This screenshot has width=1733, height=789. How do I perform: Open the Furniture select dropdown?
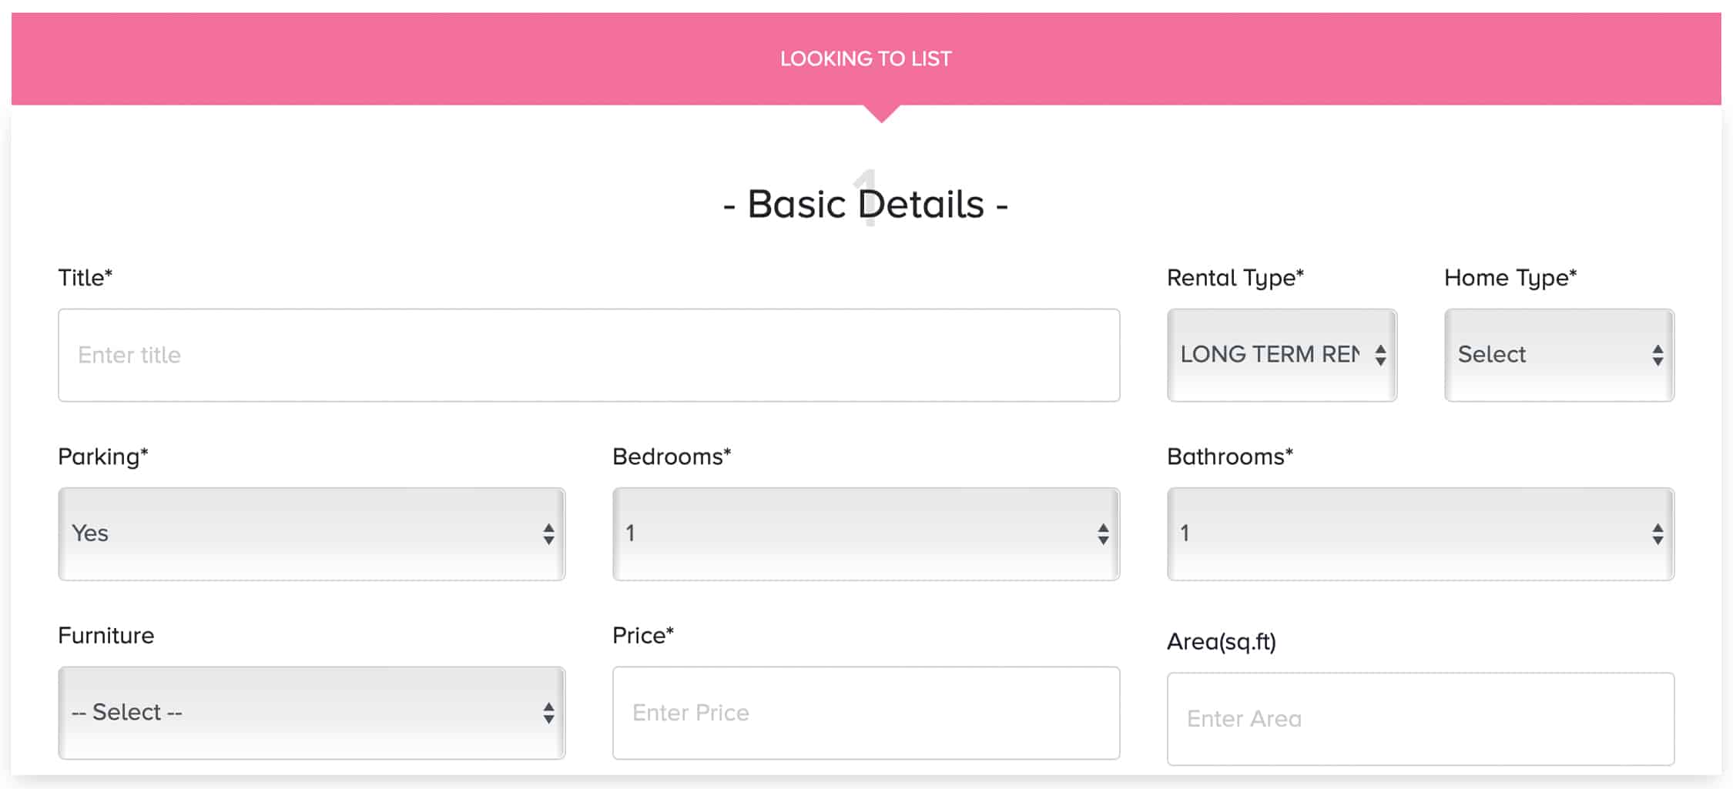[312, 713]
